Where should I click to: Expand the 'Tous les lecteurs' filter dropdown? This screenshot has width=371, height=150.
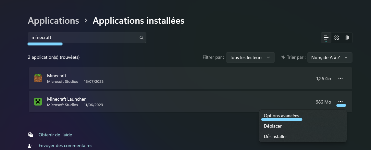(250, 57)
